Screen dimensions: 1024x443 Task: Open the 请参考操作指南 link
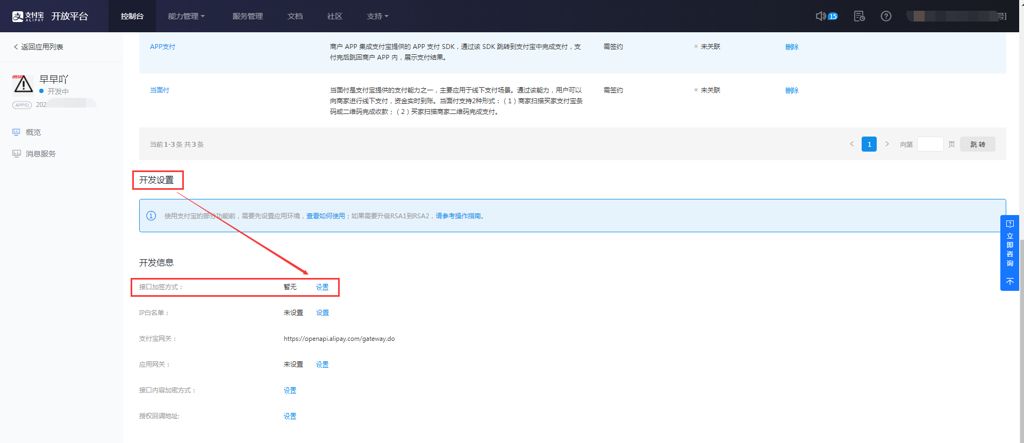point(458,216)
